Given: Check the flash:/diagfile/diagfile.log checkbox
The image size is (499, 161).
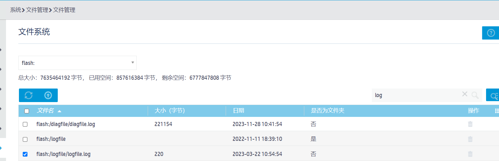Looking at the screenshot, I should coord(25,124).
